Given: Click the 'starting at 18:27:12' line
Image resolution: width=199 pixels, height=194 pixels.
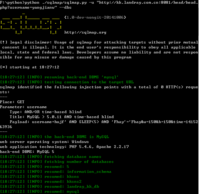Looking at the screenshot, I should 29,67.
